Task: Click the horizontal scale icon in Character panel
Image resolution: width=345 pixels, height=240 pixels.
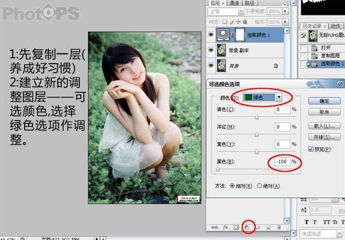Action: 304,200
